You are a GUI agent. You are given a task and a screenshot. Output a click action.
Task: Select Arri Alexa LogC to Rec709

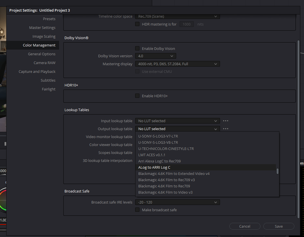(x=206, y=161)
